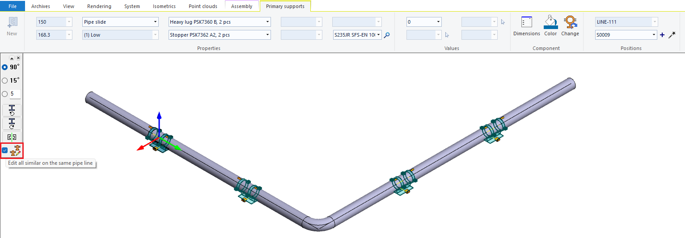Open the File menu
The image size is (685, 238).
click(x=13, y=6)
